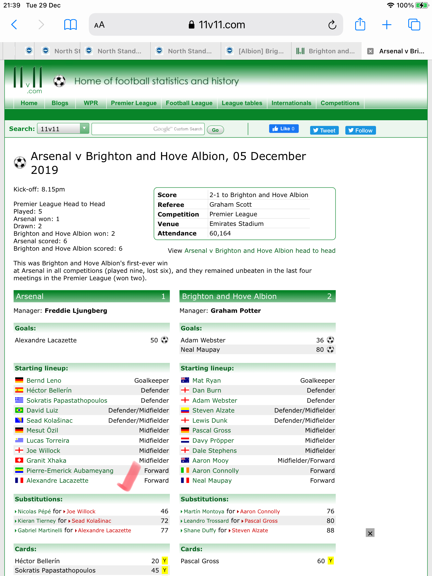Select attendance value 60,164

pyautogui.click(x=220, y=233)
